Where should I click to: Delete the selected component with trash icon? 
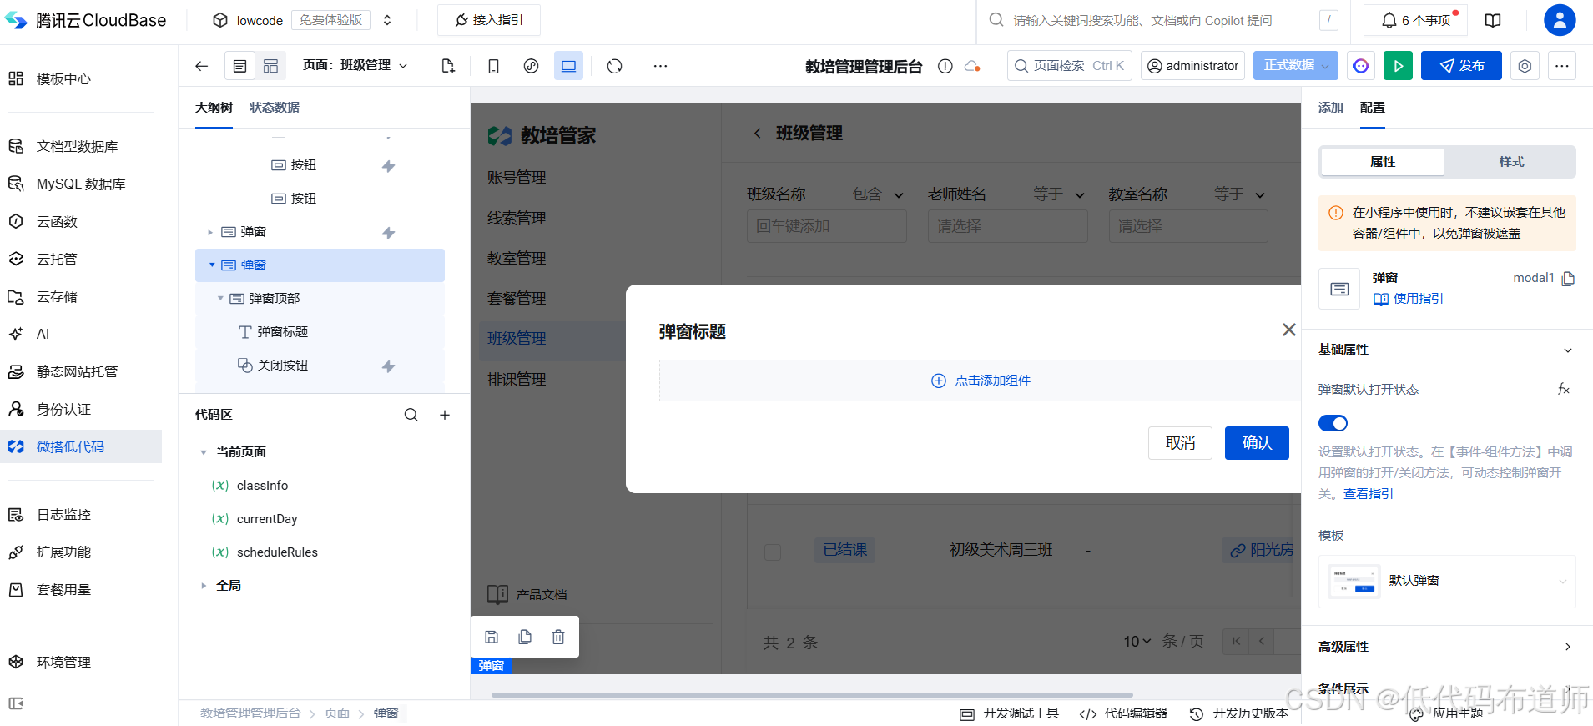pos(558,637)
